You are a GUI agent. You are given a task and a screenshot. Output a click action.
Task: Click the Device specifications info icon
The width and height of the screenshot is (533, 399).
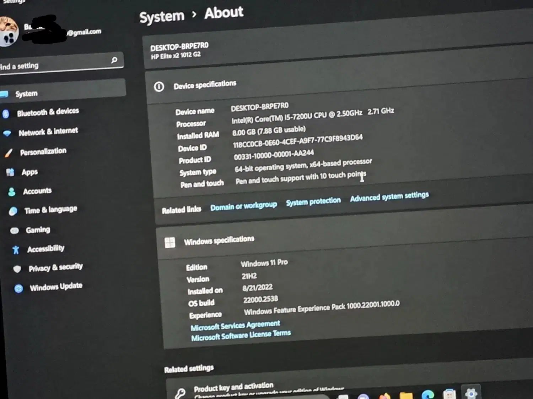[x=159, y=87]
